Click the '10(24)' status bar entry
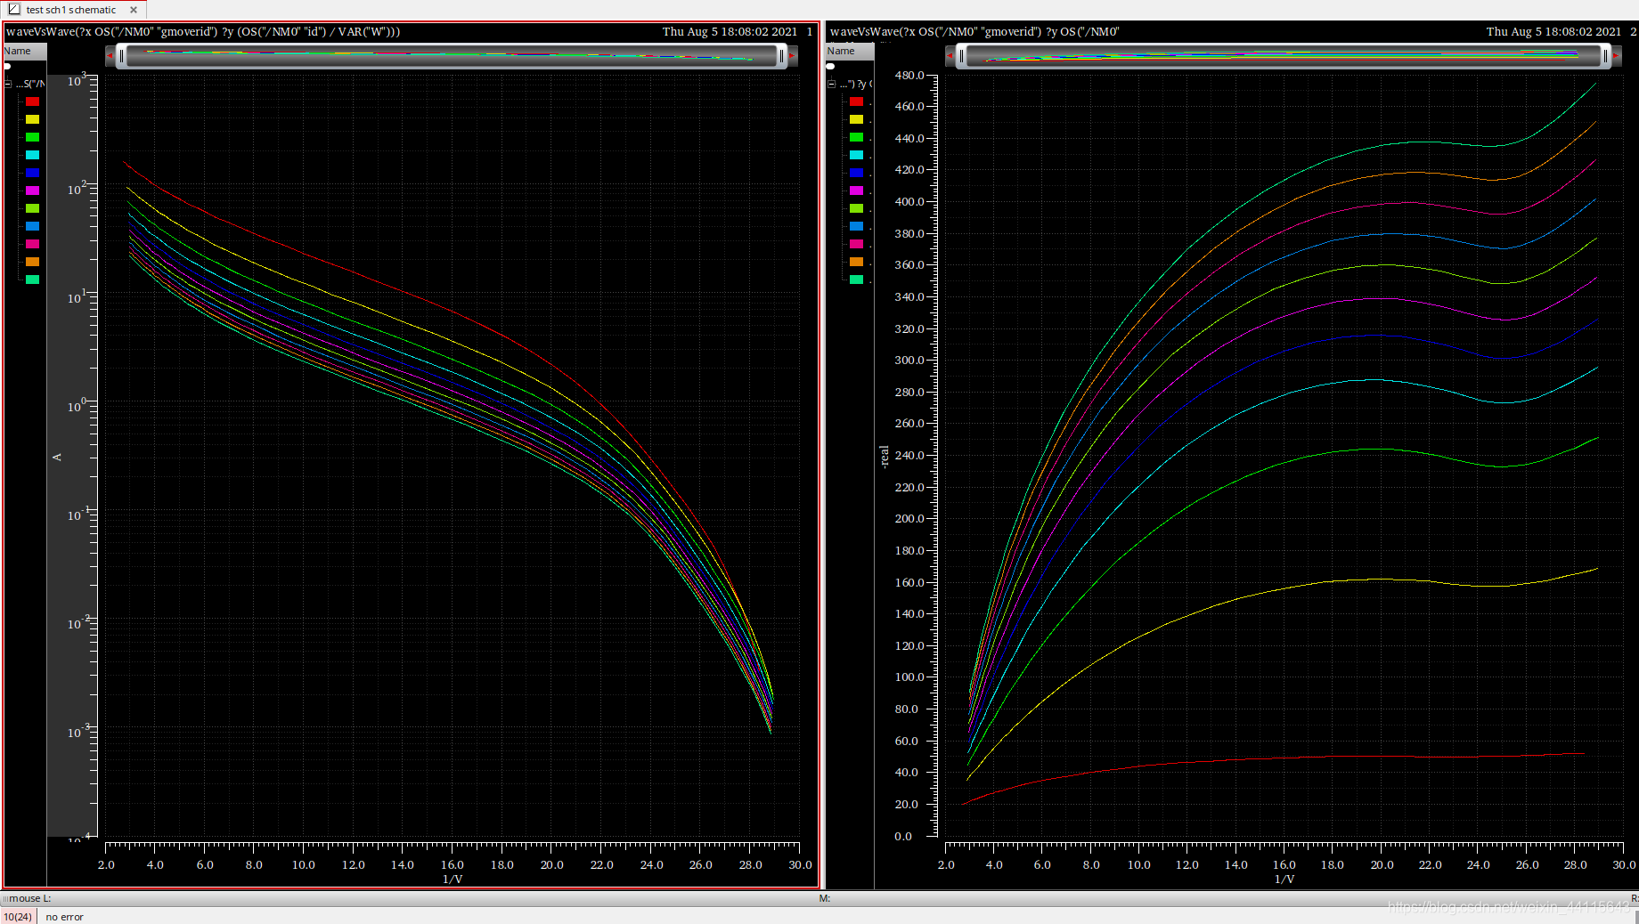 [18, 917]
